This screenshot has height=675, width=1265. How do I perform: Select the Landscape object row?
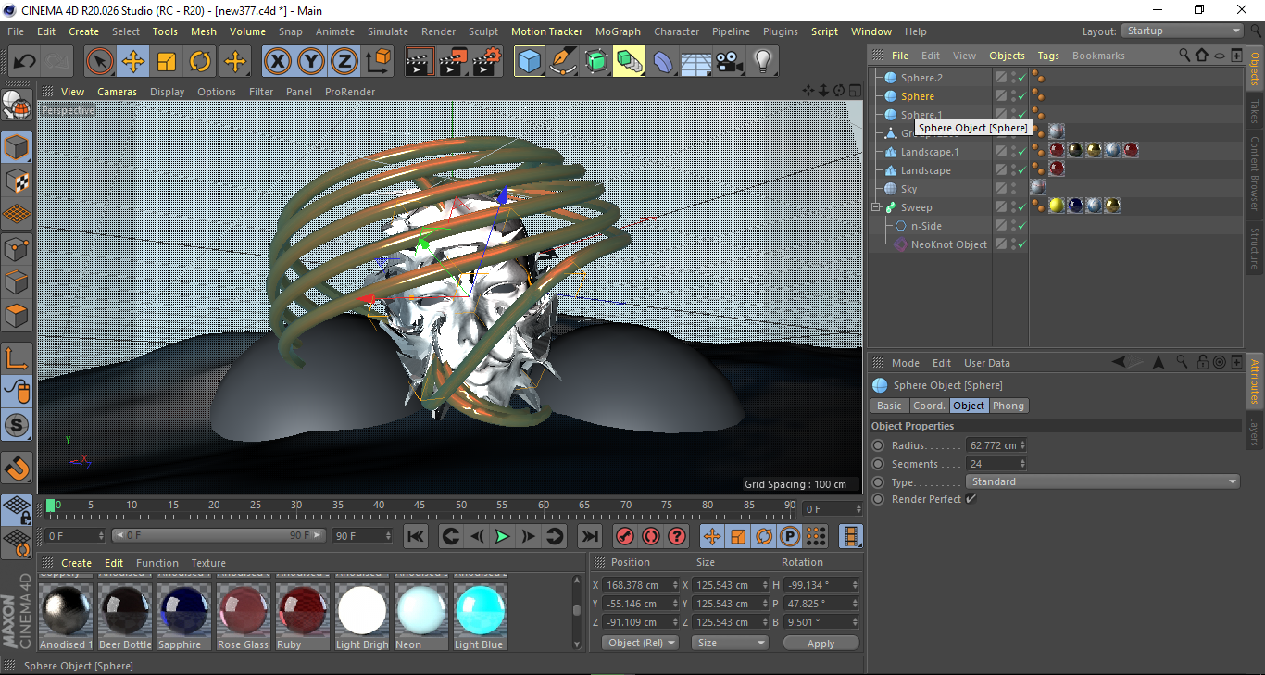click(x=925, y=170)
